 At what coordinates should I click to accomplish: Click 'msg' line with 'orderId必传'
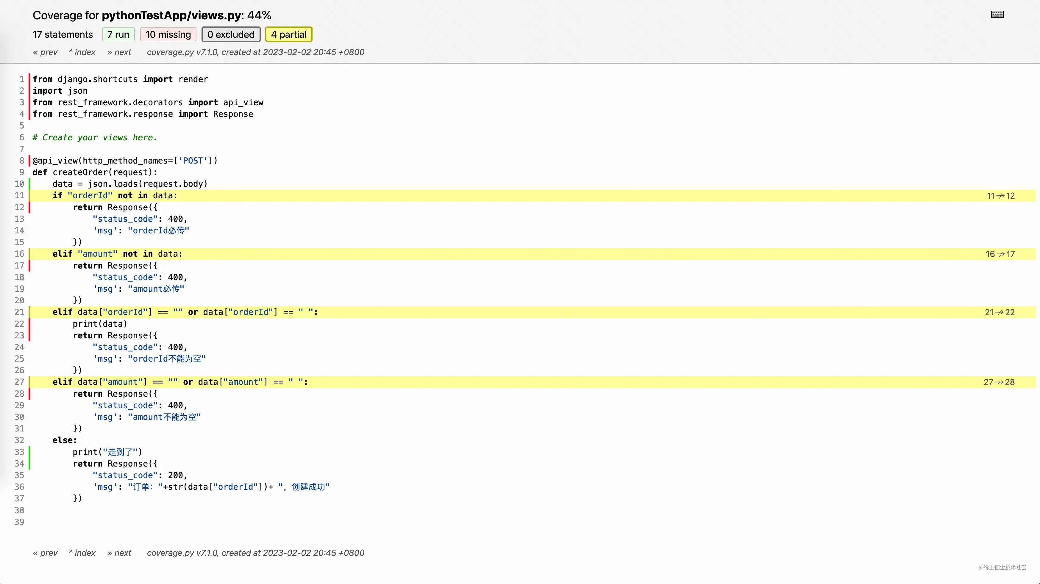tap(141, 231)
